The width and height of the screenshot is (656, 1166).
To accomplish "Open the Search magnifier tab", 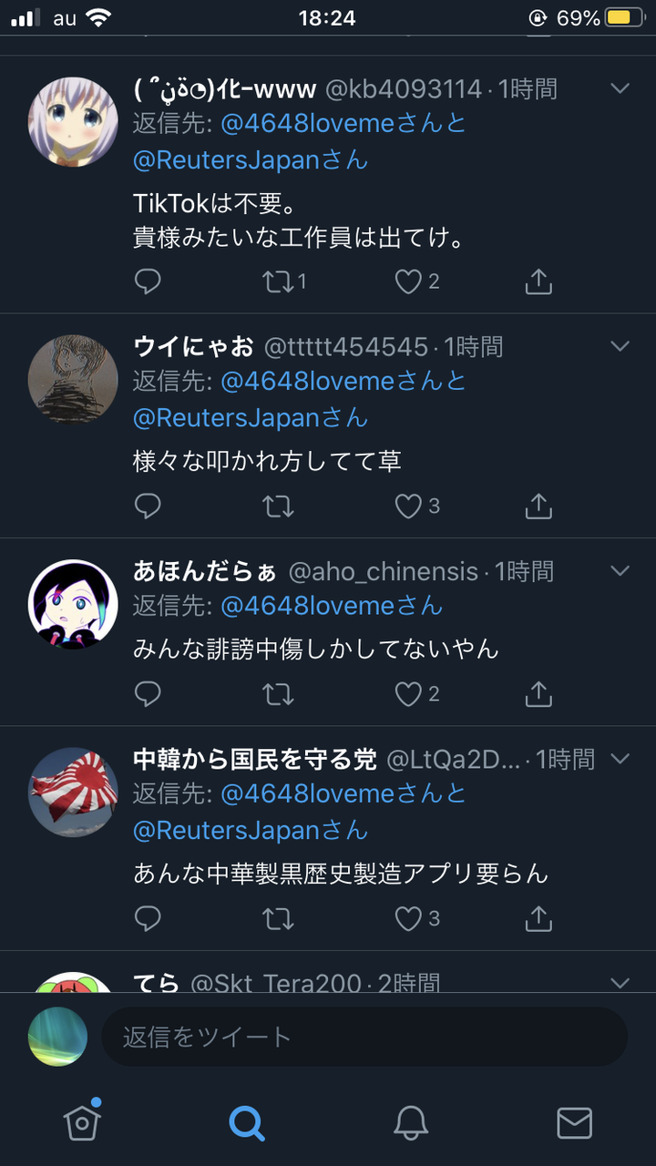I will (x=246, y=1123).
